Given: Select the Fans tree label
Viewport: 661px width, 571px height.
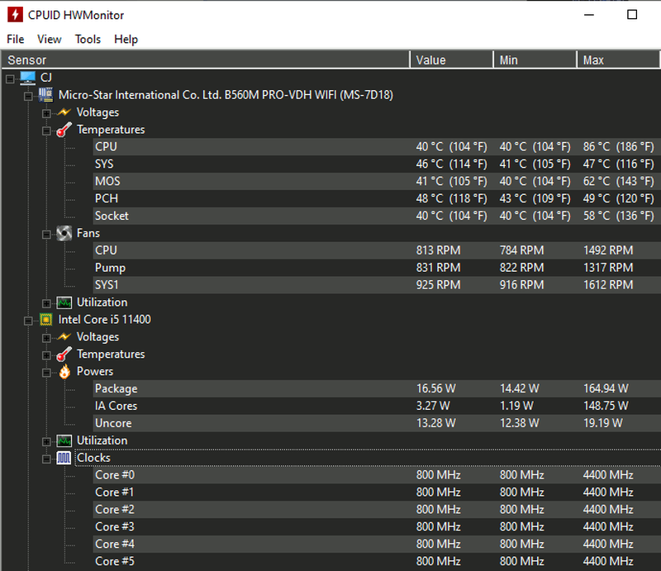Looking at the screenshot, I should 88,233.
